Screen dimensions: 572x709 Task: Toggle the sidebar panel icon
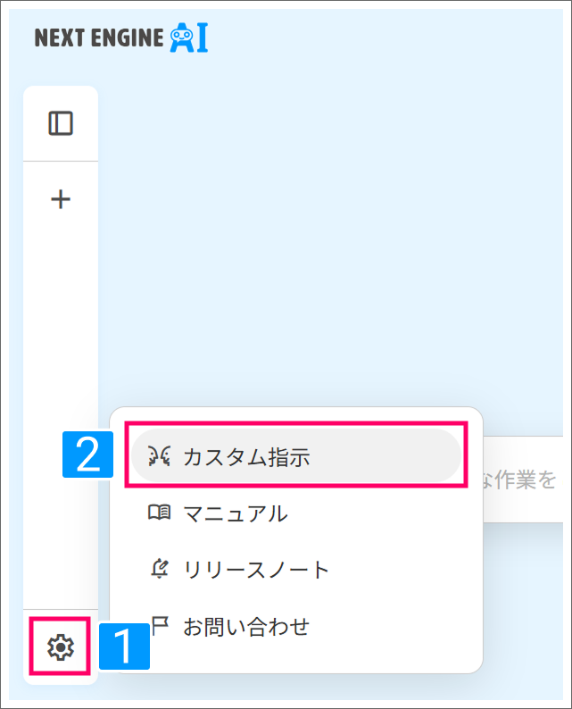pos(60,123)
